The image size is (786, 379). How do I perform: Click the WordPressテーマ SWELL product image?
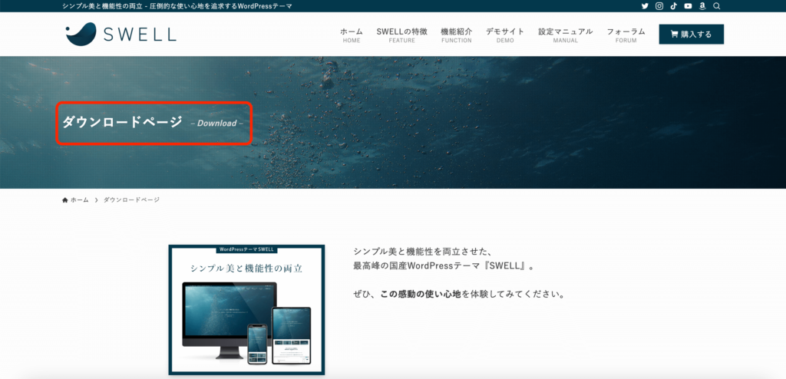coord(246,310)
